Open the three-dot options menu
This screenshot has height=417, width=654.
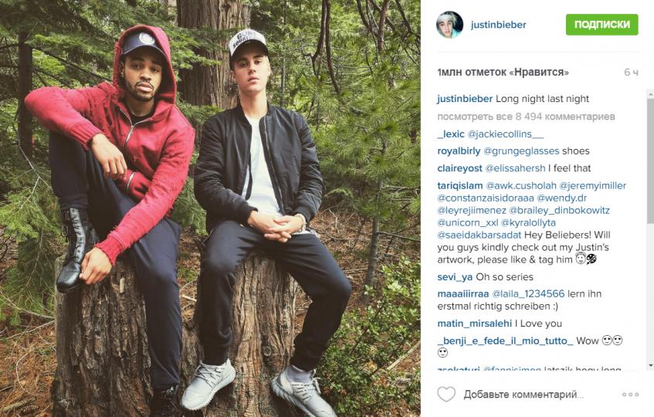(630, 395)
